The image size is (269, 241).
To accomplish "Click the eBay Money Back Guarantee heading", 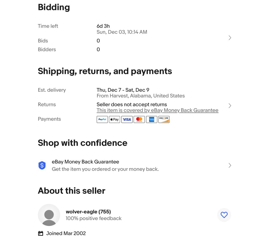I will [x=85, y=162].
